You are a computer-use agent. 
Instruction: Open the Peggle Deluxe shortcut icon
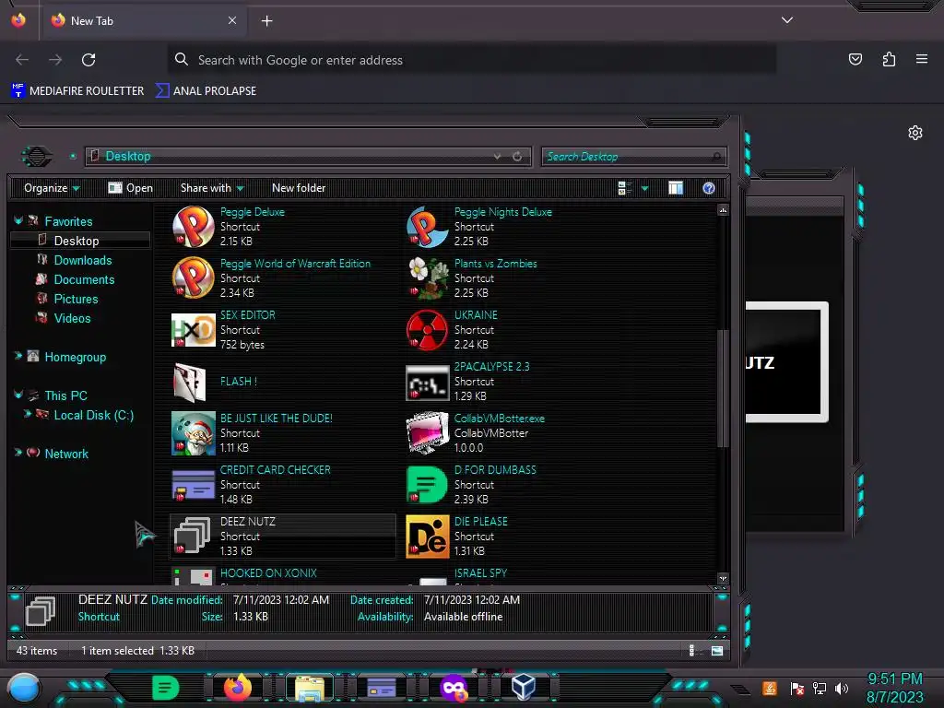click(x=194, y=227)
